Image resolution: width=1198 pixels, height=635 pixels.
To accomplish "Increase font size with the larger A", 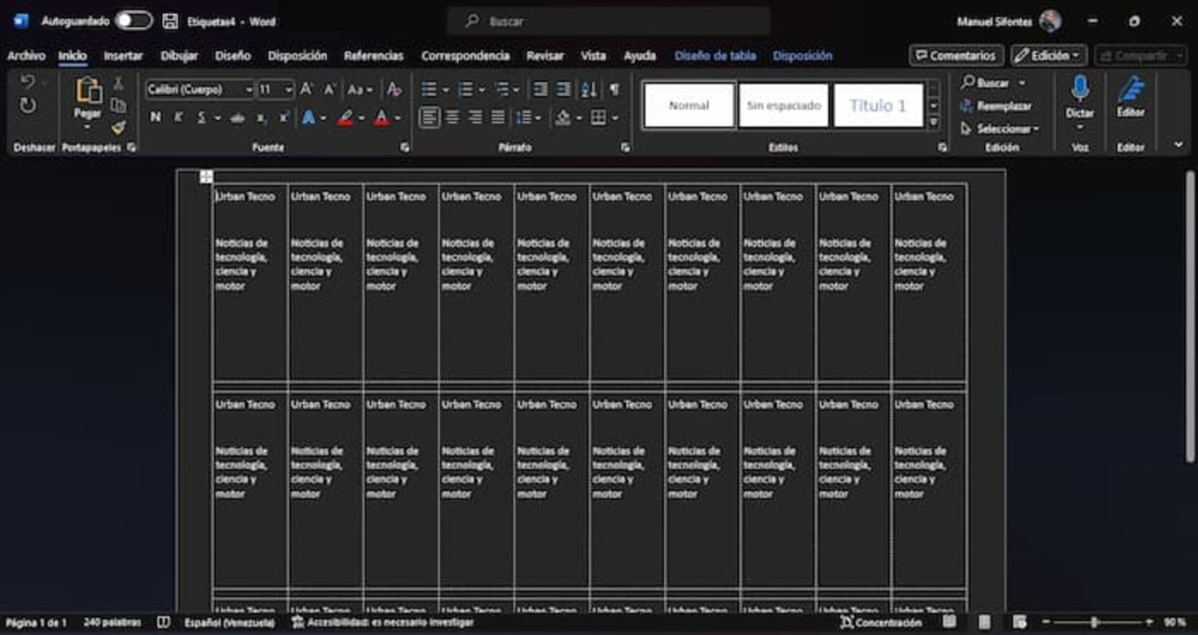I will pyautogui.click(x=307, y=89).
